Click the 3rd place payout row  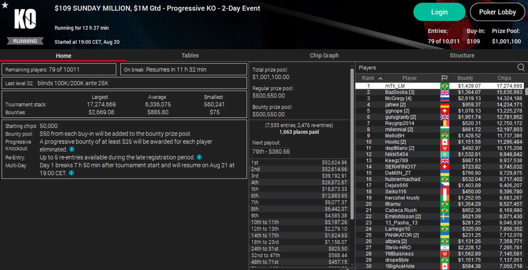299,176
